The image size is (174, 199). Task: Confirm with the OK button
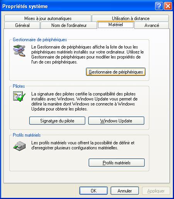click(x=93, y=191)
